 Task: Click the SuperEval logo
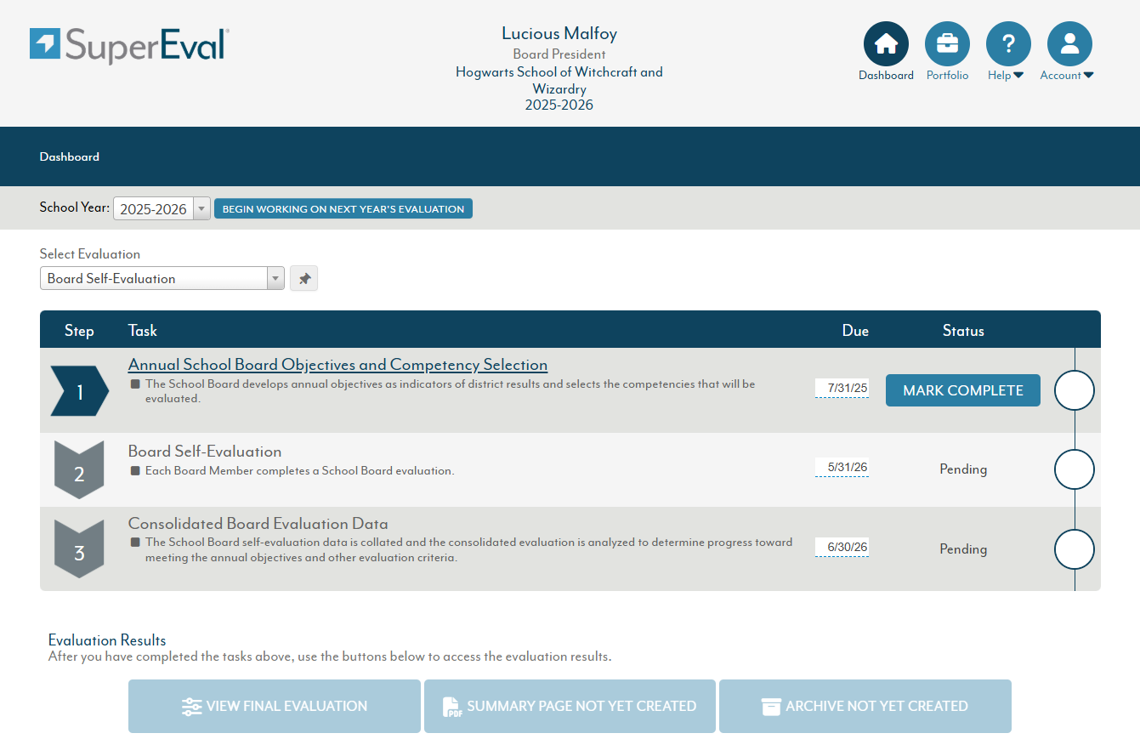[129, 45]
